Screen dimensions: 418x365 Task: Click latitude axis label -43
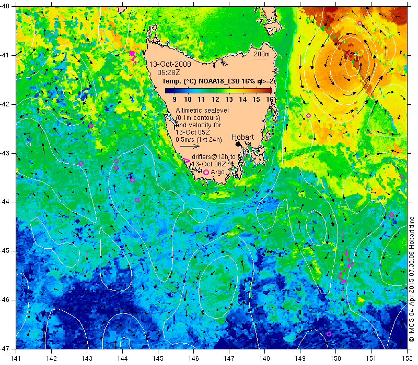[5, 153]
